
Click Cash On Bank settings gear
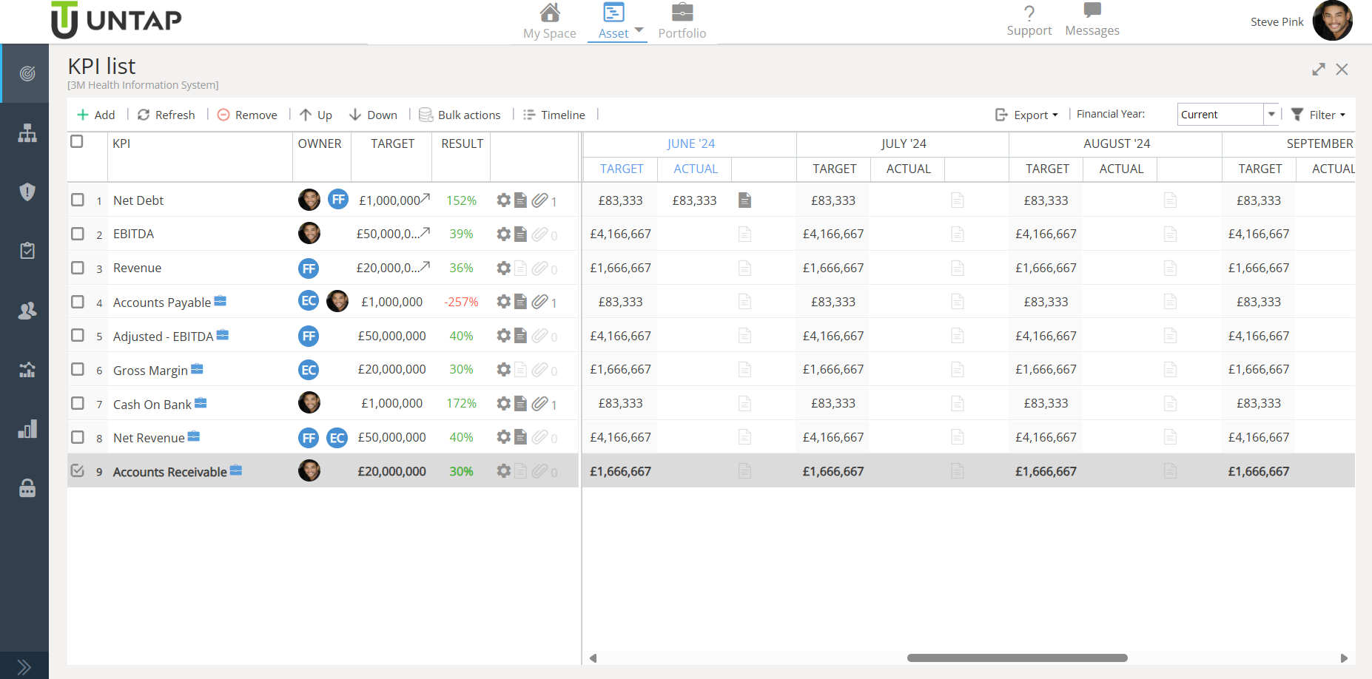click(504, 403)
